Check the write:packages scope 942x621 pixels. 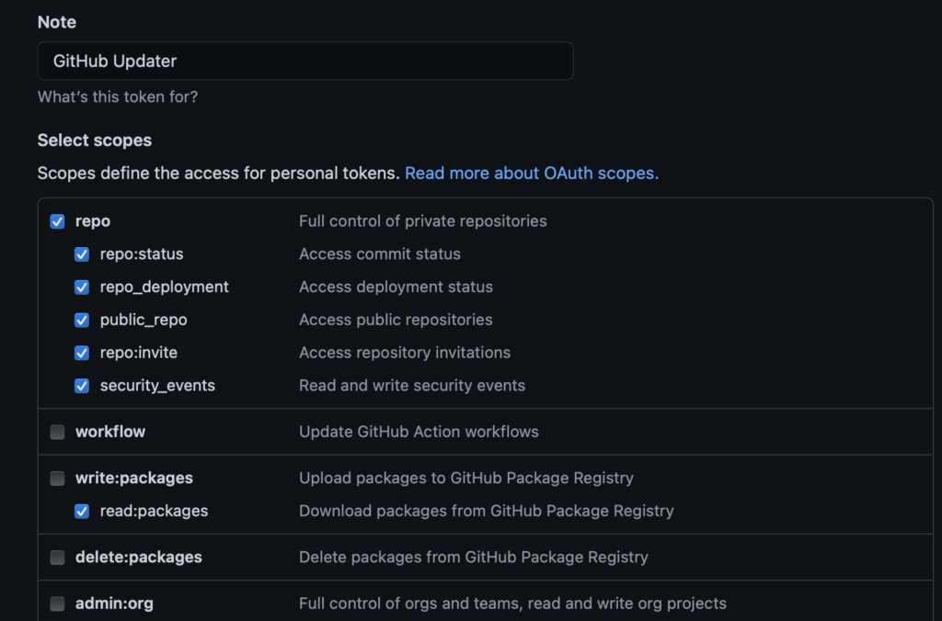tap(57, 478)
